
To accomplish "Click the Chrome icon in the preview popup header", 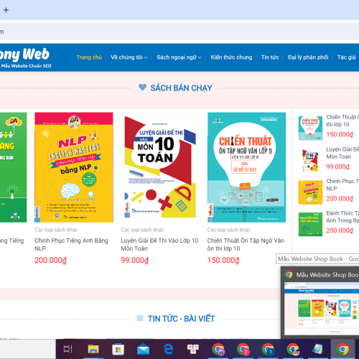I will coord(289,274).
